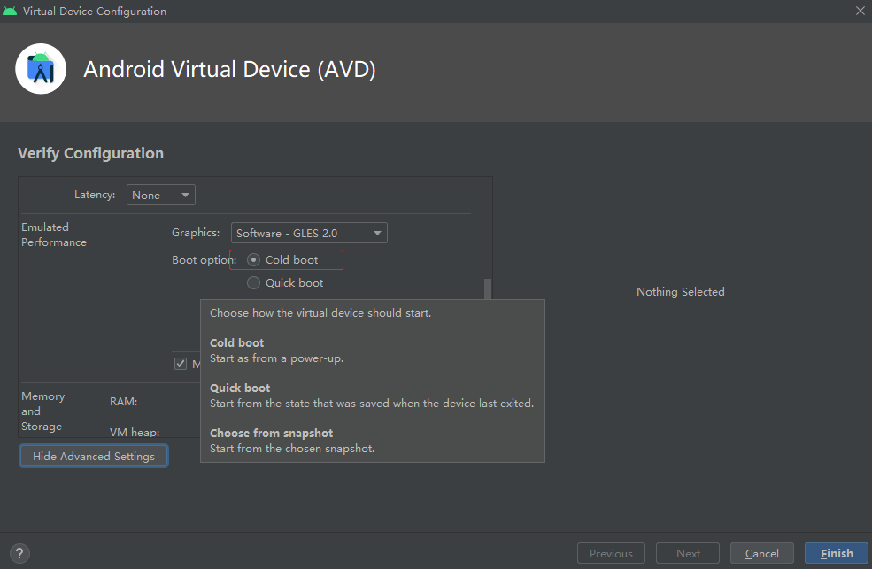Click the 'RAM:' label
The image size is (872, 569).
coord(123,401)
